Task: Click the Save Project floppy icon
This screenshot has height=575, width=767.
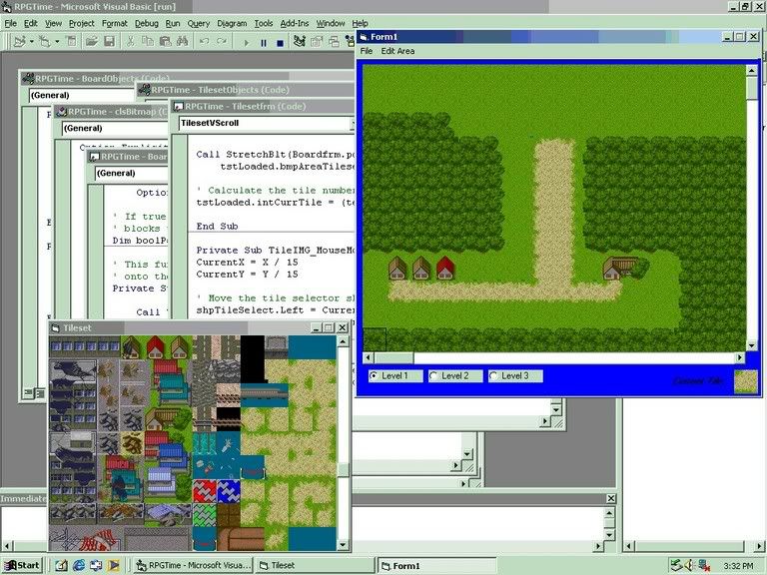Action: coord(109,42)
